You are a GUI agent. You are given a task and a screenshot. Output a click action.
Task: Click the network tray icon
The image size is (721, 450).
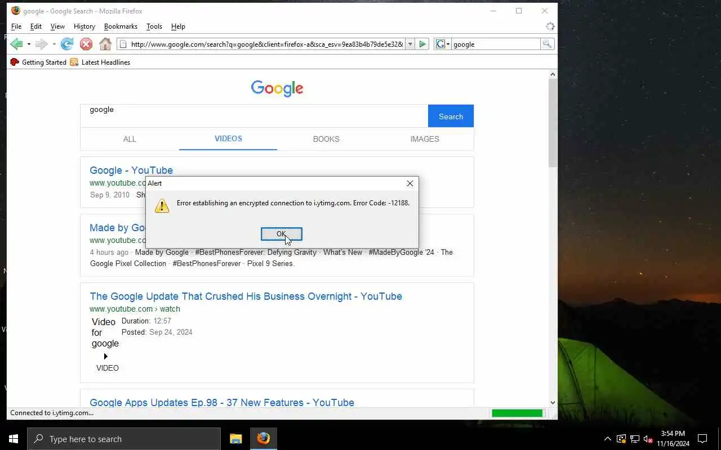point(635,439)
